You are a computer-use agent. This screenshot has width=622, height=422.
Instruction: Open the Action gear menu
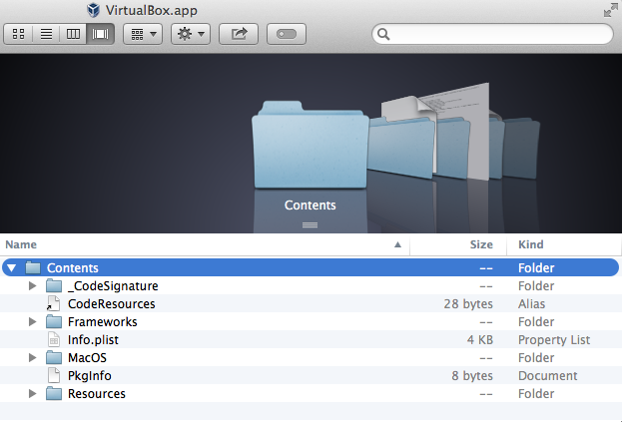[x=191, y=34]
